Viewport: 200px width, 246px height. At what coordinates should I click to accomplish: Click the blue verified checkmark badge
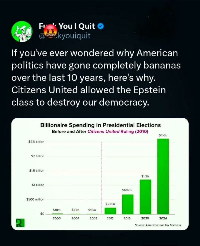(x=101, y=27)
